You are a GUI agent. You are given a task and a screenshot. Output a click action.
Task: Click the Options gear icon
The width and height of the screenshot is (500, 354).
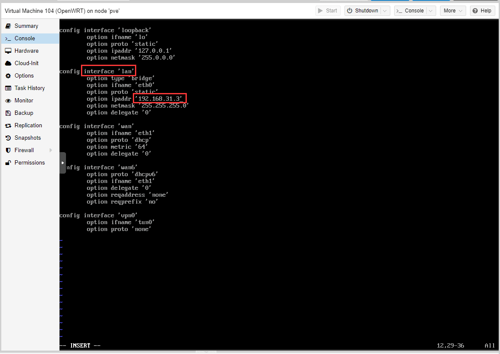click(8, 76)
